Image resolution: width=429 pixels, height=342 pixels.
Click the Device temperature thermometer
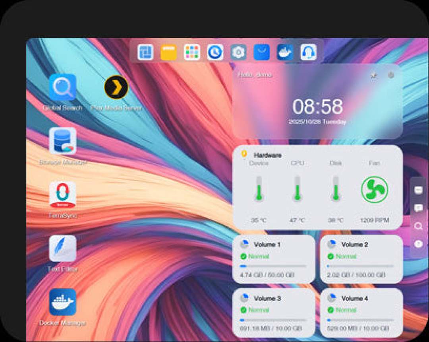(259, 189)
